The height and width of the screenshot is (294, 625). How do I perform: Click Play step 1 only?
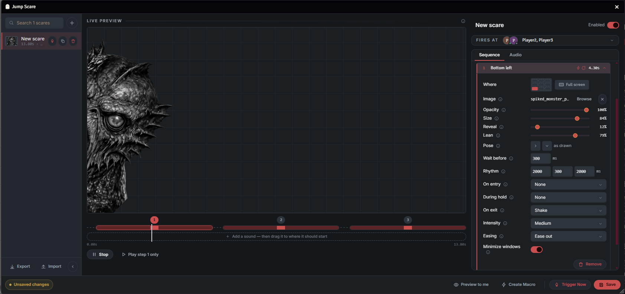[140, 254]
